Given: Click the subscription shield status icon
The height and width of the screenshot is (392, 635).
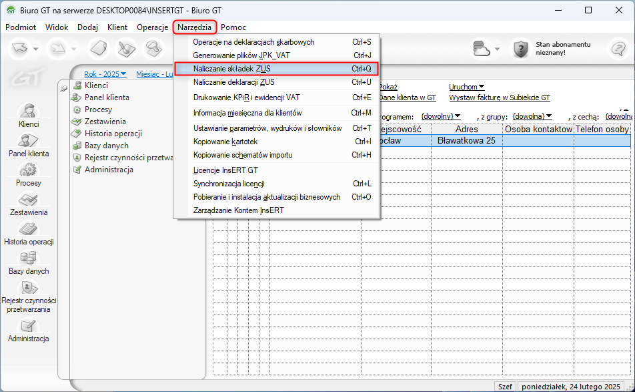Looking at the screenshot, I should (x=521, y=49).
